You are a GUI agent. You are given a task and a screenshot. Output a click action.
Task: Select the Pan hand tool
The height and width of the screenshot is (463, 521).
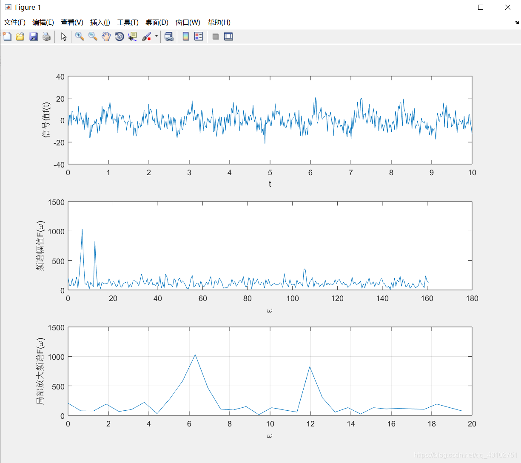tap(106, 37)
